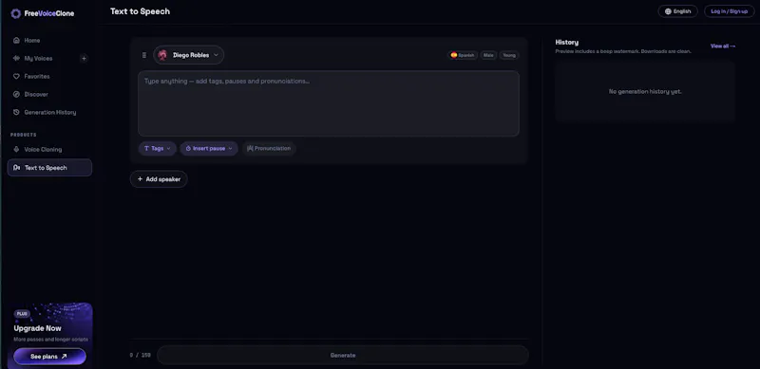This screenshot has width=760, height=369.
Task: Click the Log in / Sign up button
Action: [x=729, y=11]
